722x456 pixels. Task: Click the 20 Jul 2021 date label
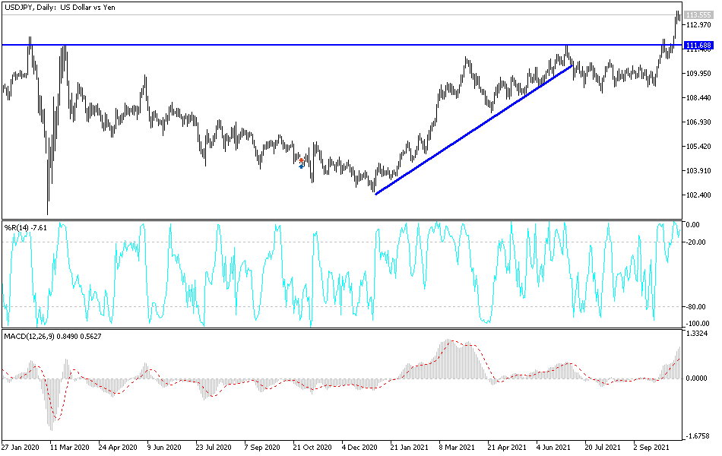(603, 447)
